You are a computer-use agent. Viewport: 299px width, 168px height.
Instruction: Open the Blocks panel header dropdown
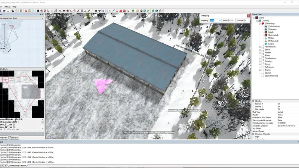42,69
